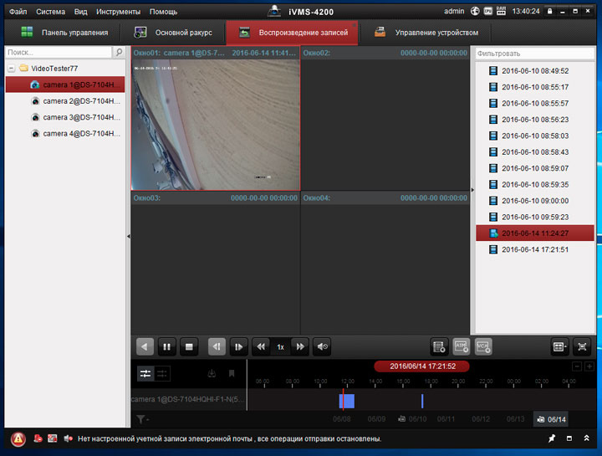Open the window layout division dropdown

(x=559, y=346)
